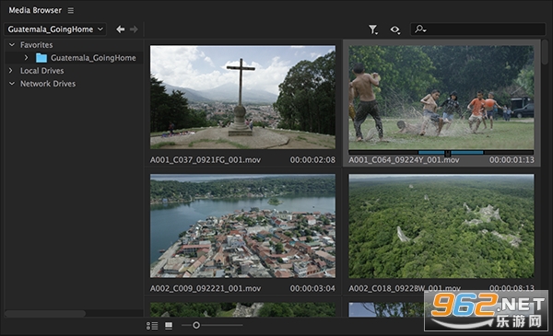
Task: Click the clip grid vertical scrollbar
Action: (x=545, y=52)
